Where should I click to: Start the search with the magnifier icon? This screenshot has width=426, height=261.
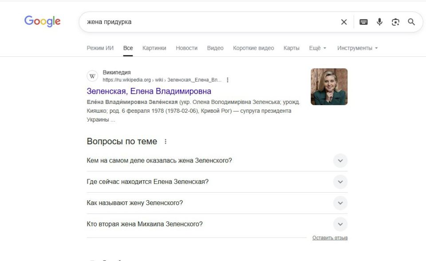click(411, 21)
